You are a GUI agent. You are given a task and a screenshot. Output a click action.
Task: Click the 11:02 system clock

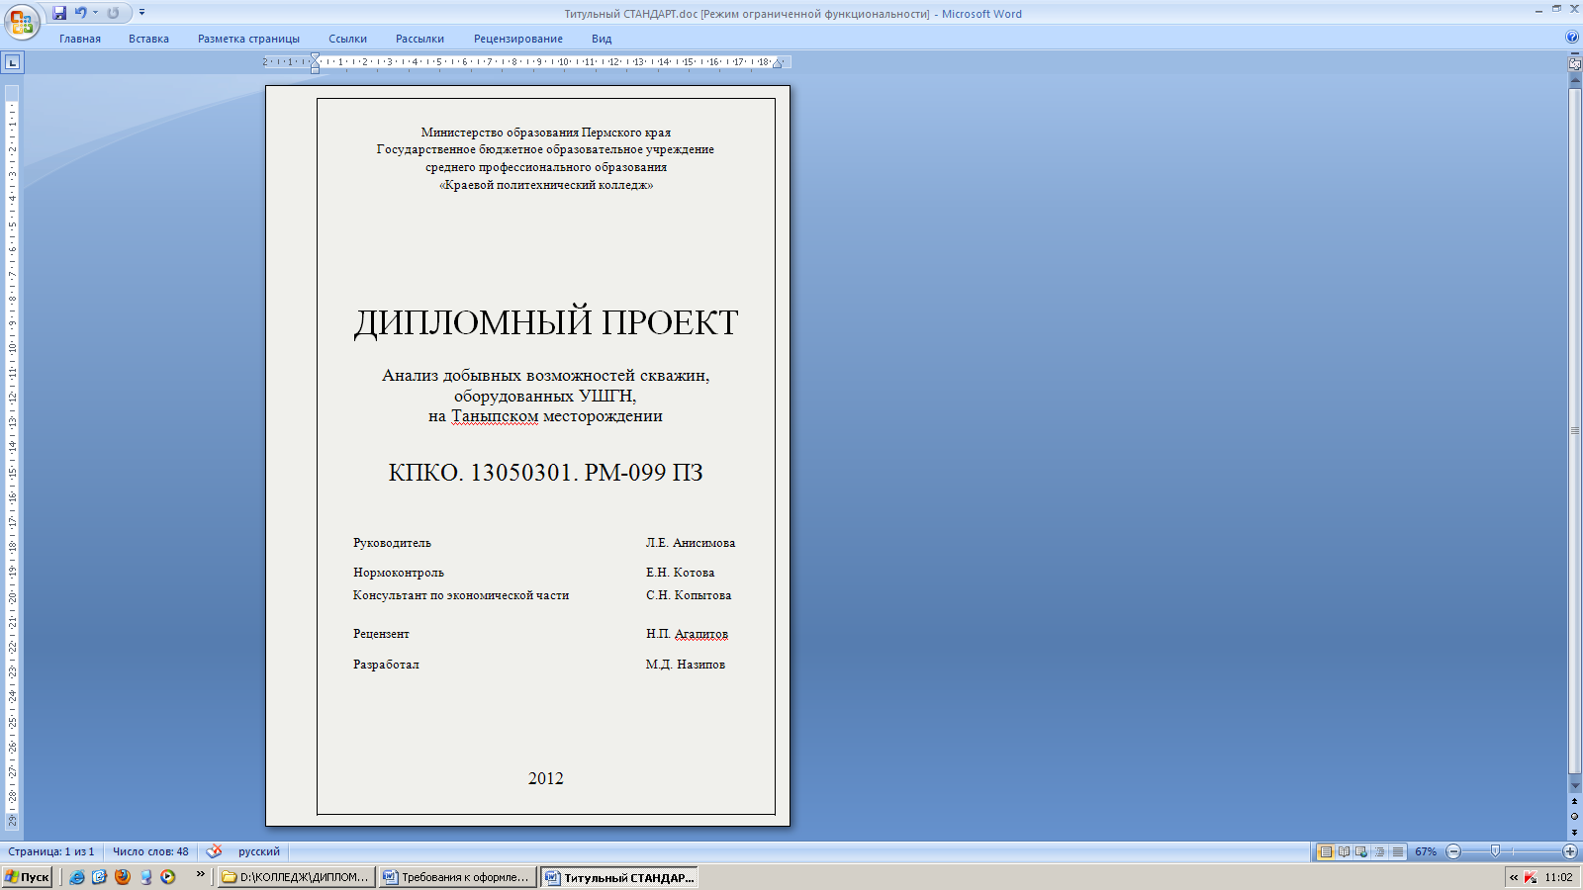point(1558,877)
